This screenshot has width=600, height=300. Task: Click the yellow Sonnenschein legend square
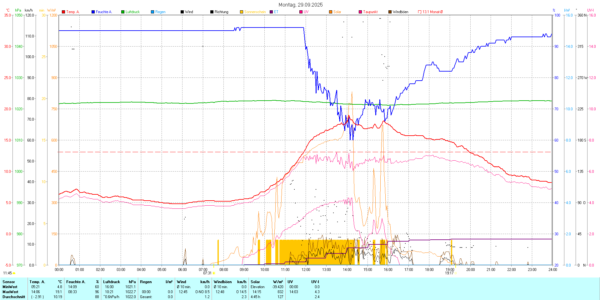coord(242,12)
